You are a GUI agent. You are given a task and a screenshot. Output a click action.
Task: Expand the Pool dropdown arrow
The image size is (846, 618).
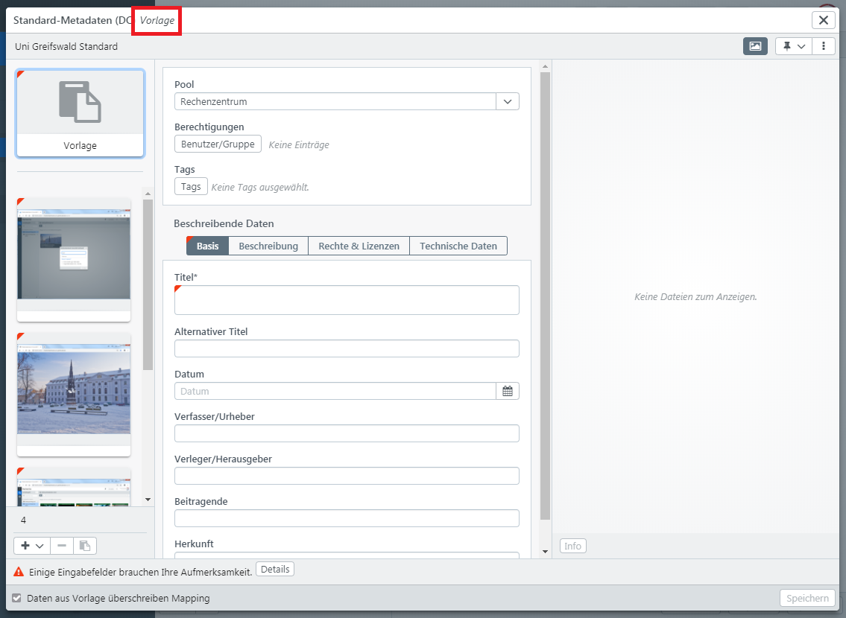click(508, 101)
